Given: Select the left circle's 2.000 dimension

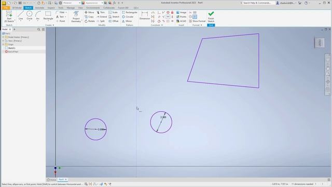Looking at the screenshot, I should pos(101,129).
